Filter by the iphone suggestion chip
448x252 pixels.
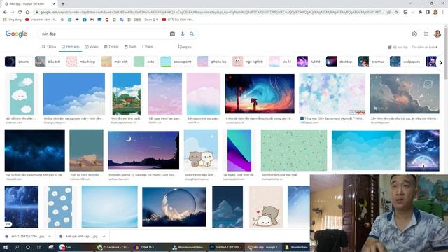(x=17, y=62)
